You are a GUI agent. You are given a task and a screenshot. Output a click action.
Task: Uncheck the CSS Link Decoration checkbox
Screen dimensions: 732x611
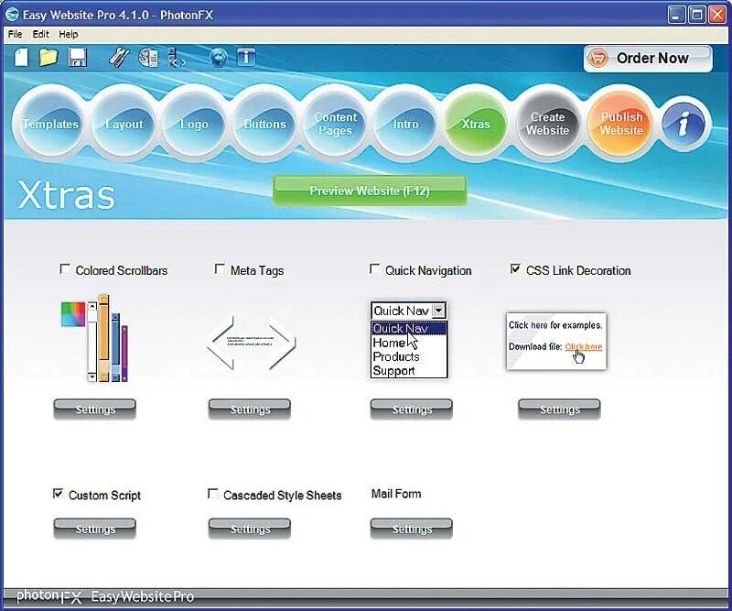pyautogui.click(x=515, y=269)
